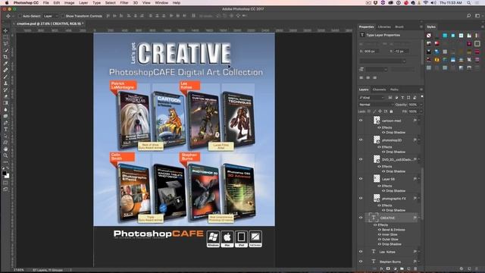Hide the cartoon-med layer
485x273 pixels.
tap(361, 121)
